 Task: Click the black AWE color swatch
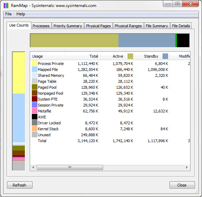pyautogui.click(x=35, y=117)
